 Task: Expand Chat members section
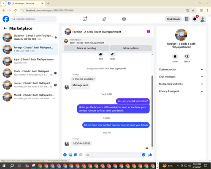(x=181, y=77)
